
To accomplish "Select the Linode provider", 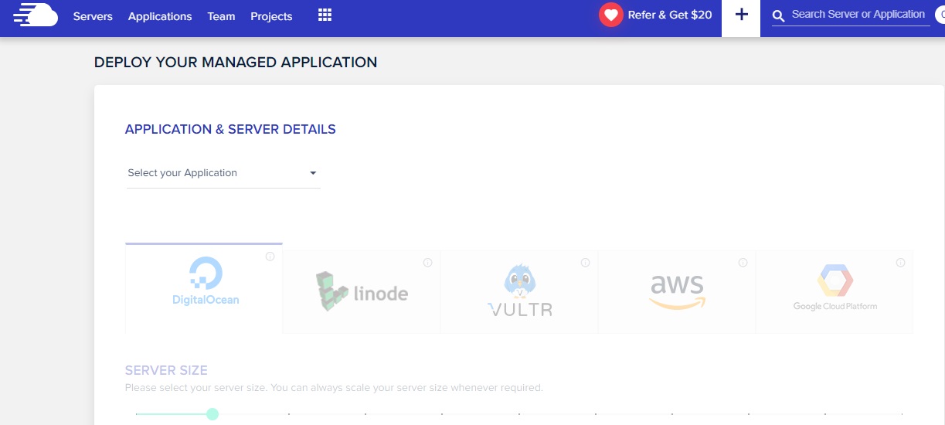I will (362, 292).
